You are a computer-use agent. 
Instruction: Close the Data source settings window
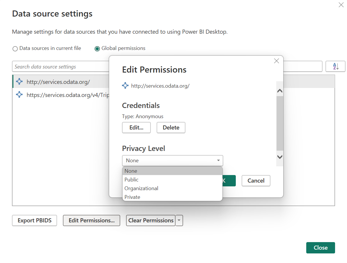tap(341, 5)
